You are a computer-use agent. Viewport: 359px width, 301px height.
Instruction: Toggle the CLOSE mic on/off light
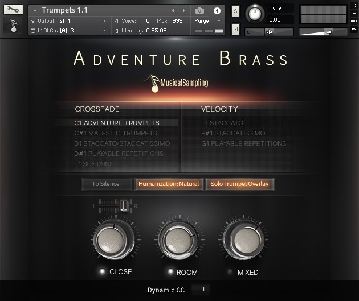pyautogui.click(x=102, y=272)
